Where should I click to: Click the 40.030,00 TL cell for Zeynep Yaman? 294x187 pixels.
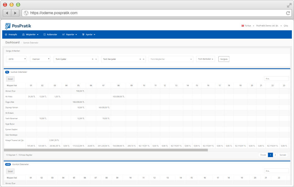pos(104,108)
